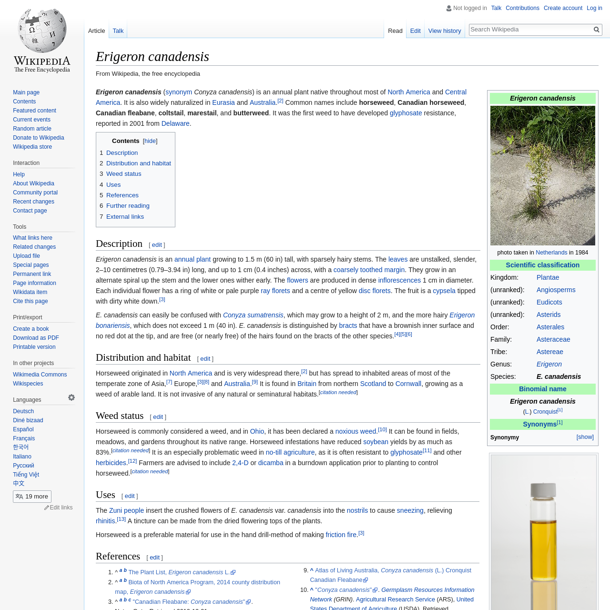Click Create account link
This screenshot has height=610, width=610.
point(563,8)
